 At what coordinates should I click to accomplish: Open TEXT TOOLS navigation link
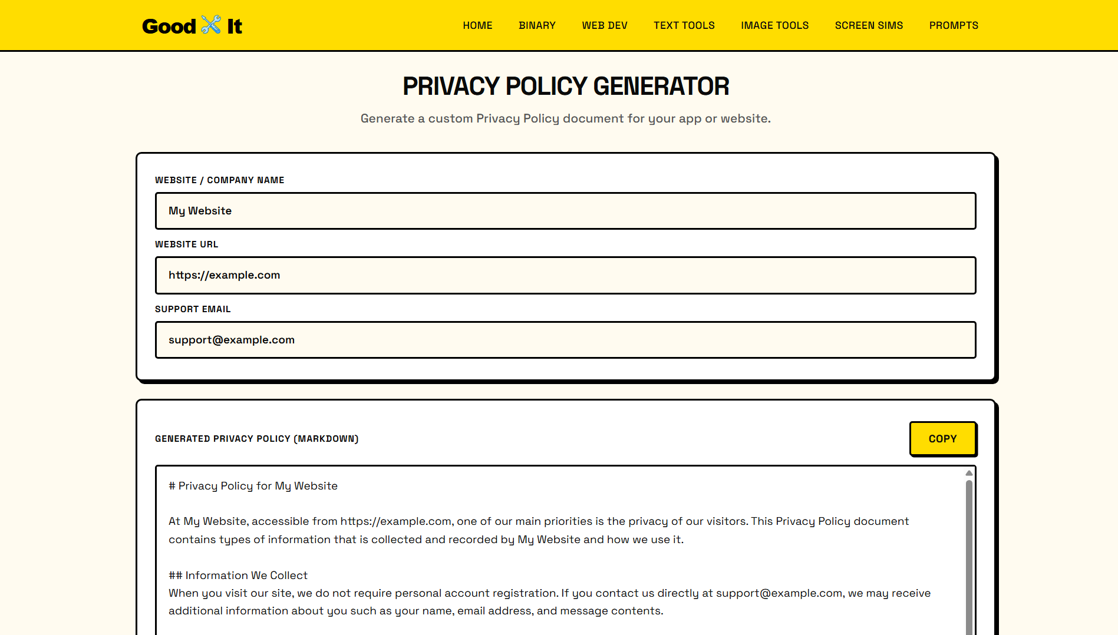click(684, 25)
